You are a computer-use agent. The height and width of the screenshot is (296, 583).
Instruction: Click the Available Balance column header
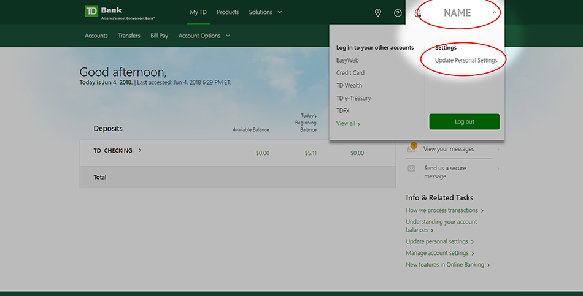pyautogui.click(x=251, y=130)
